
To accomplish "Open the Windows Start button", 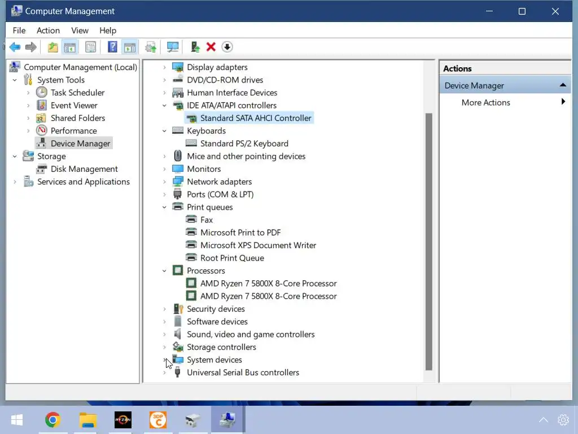I will click(x=17, y=420).
